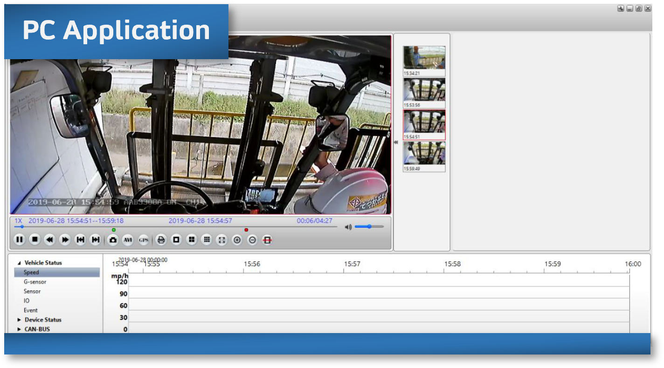Click the AVI export icon
The height and width of the screenshot is (368, 664).
[x=128, y=240]
